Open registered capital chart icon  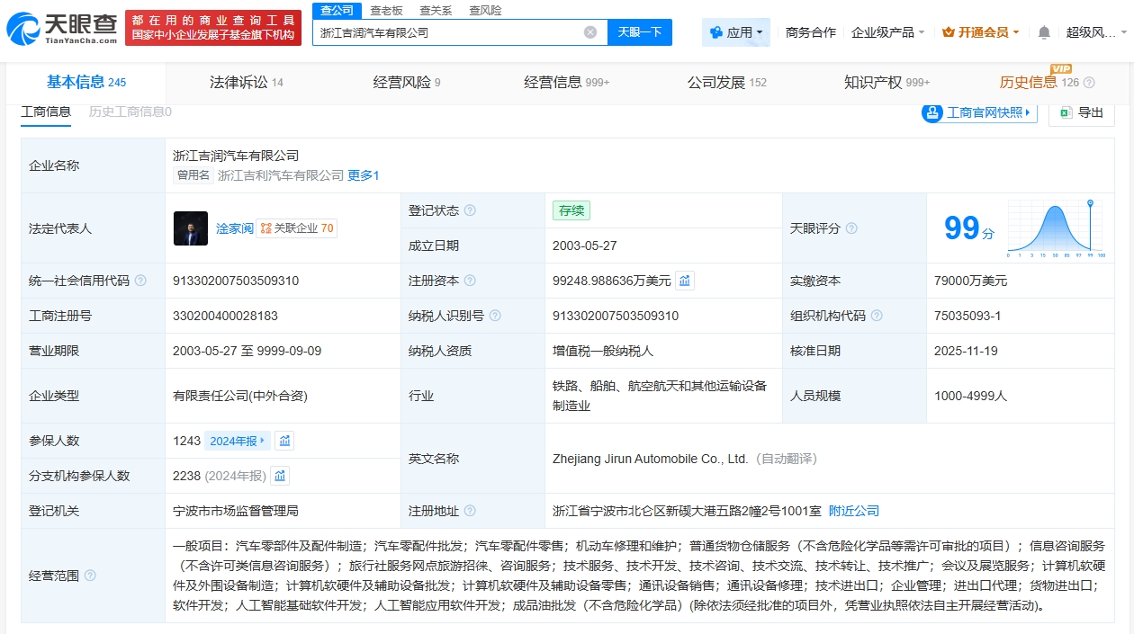pos(685,281)
